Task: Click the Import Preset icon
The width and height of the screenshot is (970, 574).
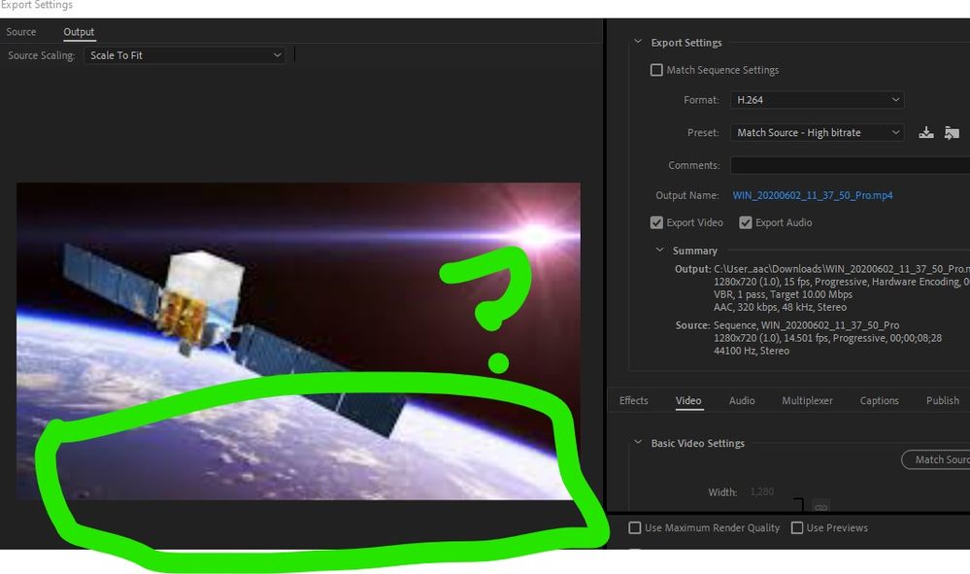Action: click(x=952, y=132)
